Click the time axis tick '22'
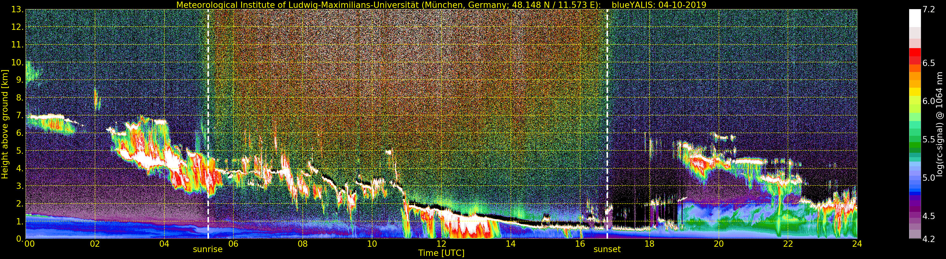Image resolution: width=946 pixels, height=259 pixels. (x=788, y=244)
